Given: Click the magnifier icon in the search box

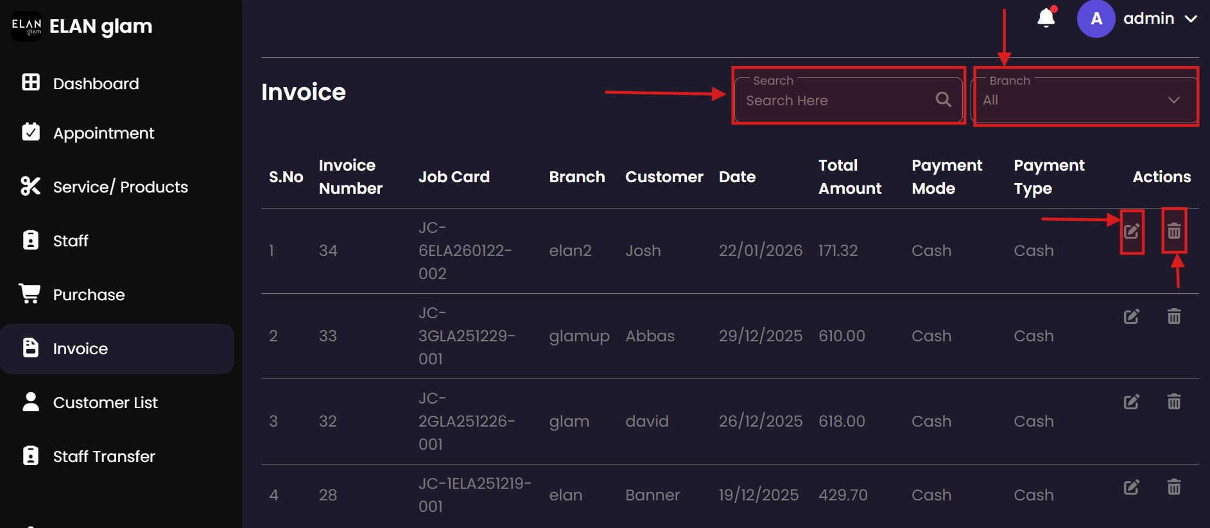Looking at the screenshot, I should click(943, 99).
